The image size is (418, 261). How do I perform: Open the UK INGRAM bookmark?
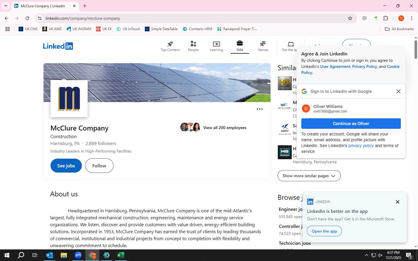(79, 29)
